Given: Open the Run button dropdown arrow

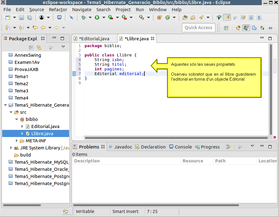Looking at the screenshot, I should [103, 18].
